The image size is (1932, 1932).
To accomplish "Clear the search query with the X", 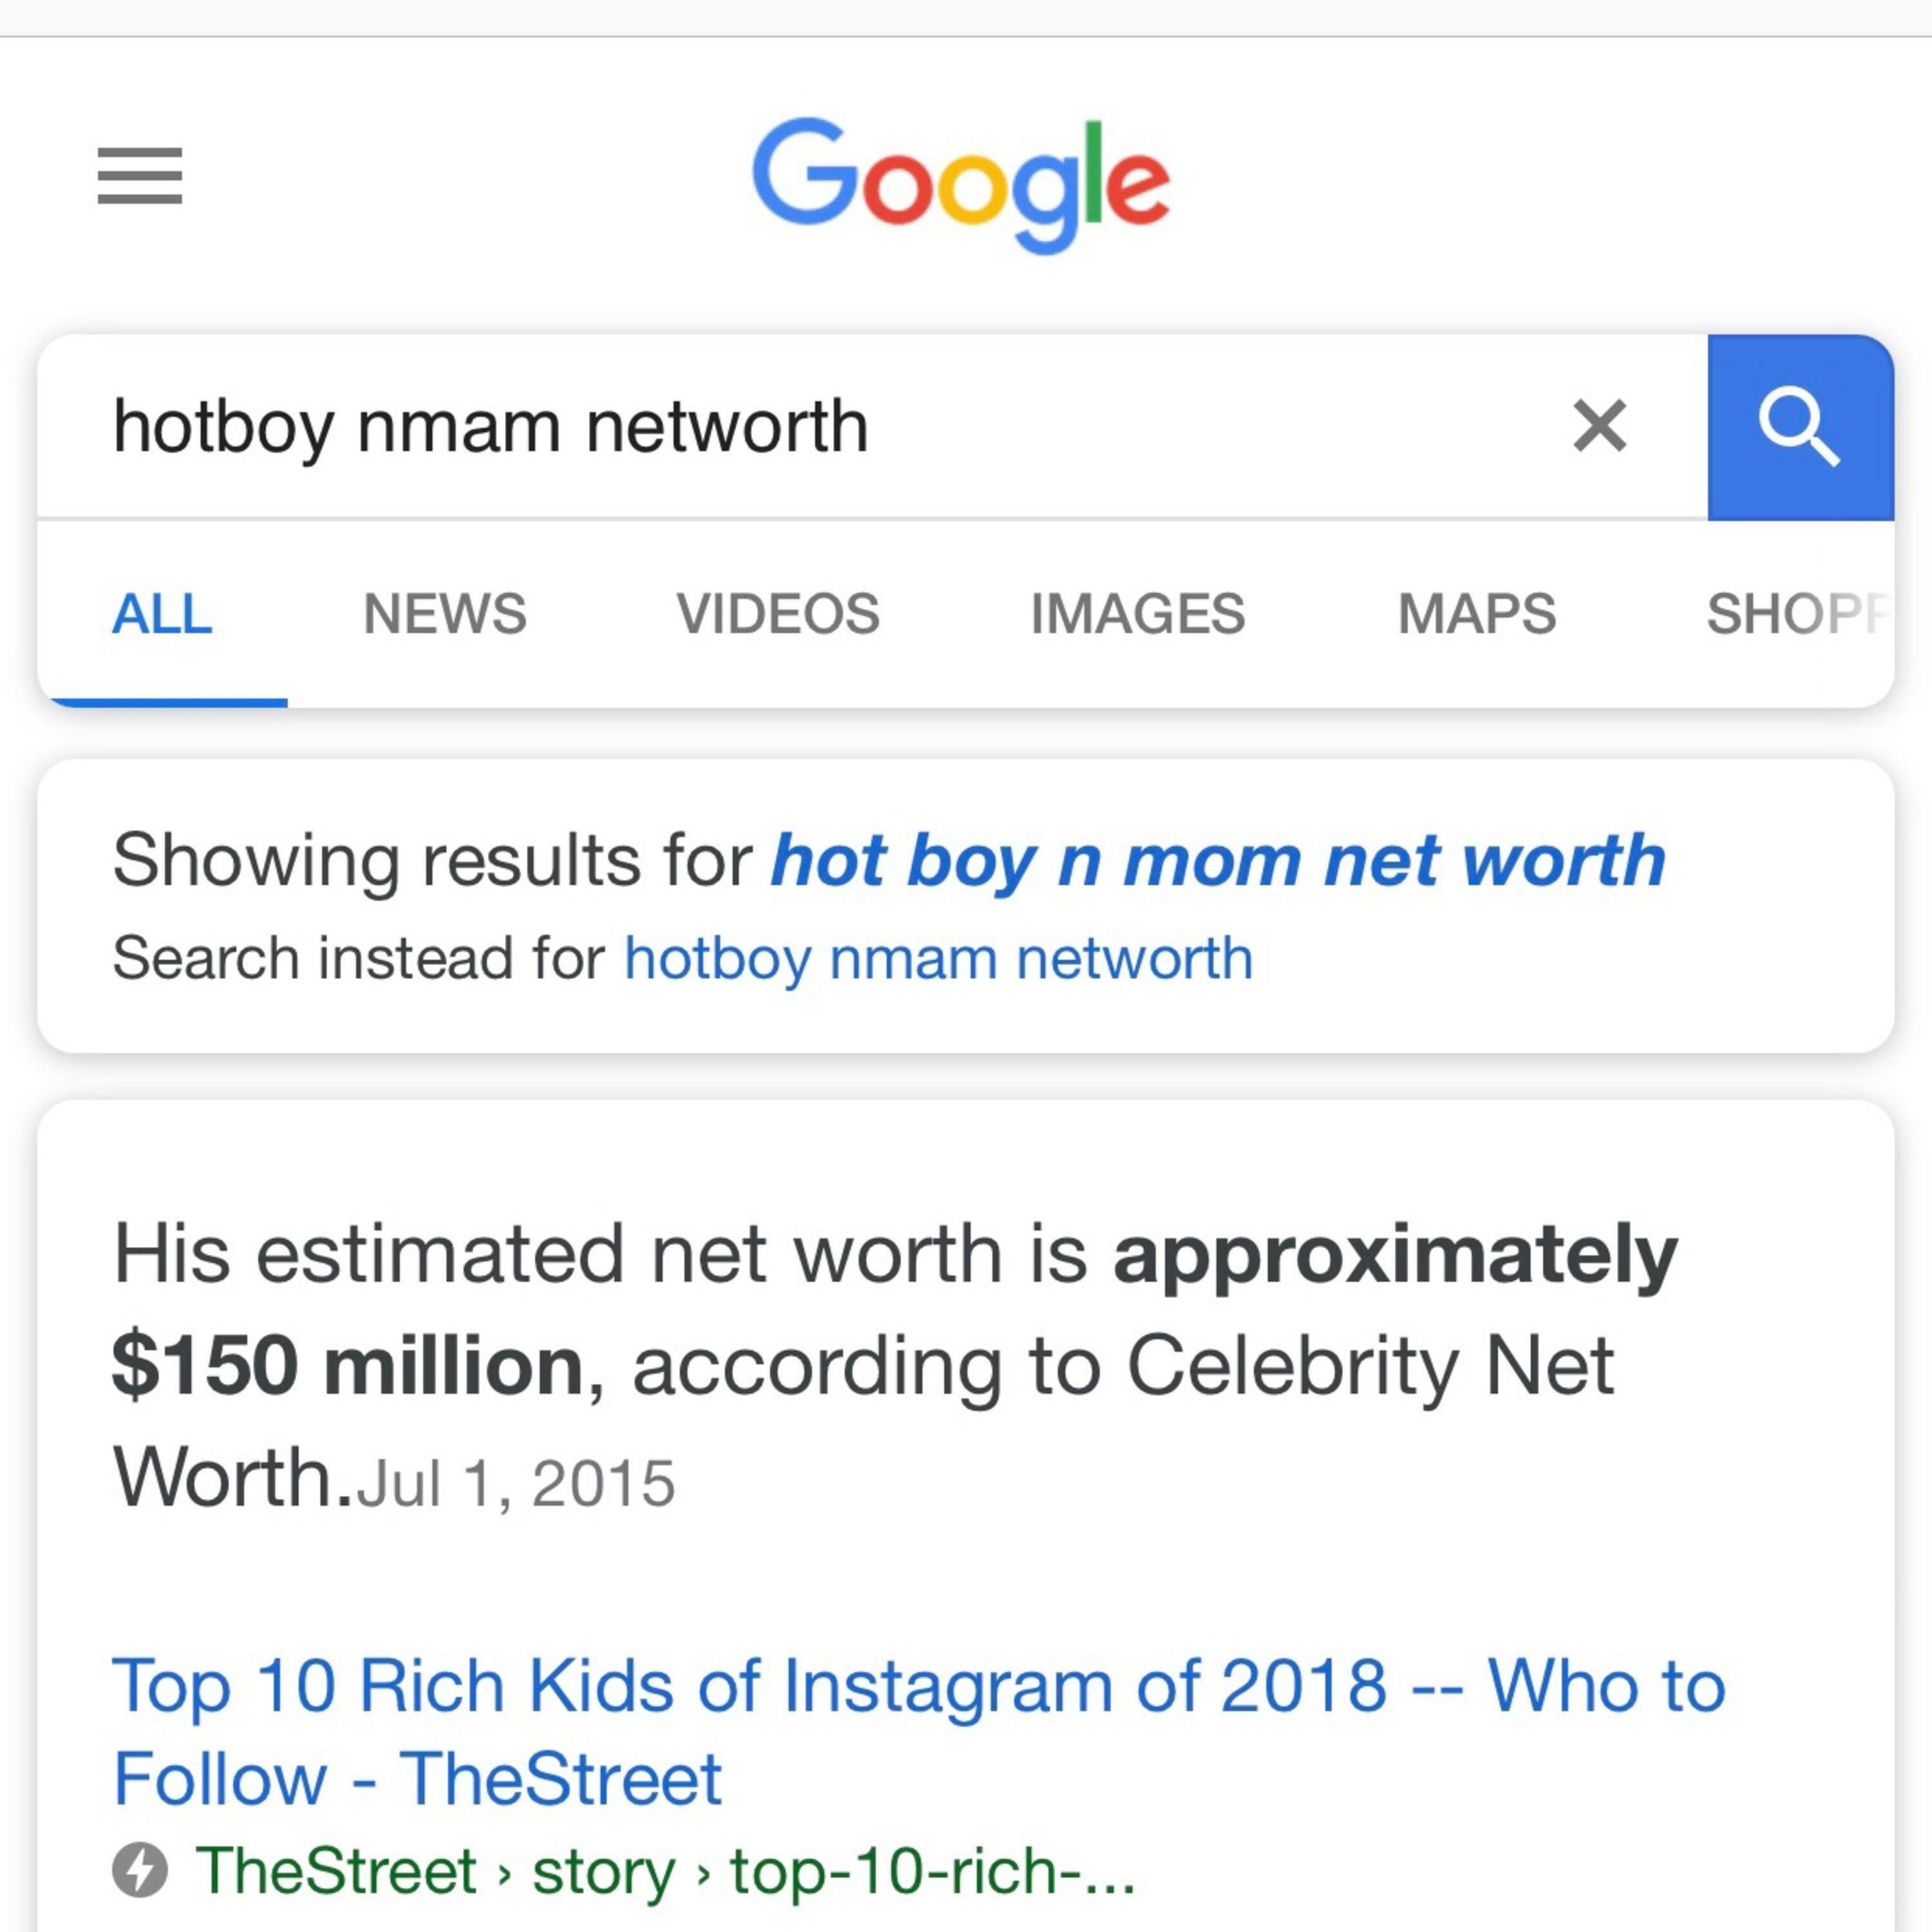I will 1599,426.
